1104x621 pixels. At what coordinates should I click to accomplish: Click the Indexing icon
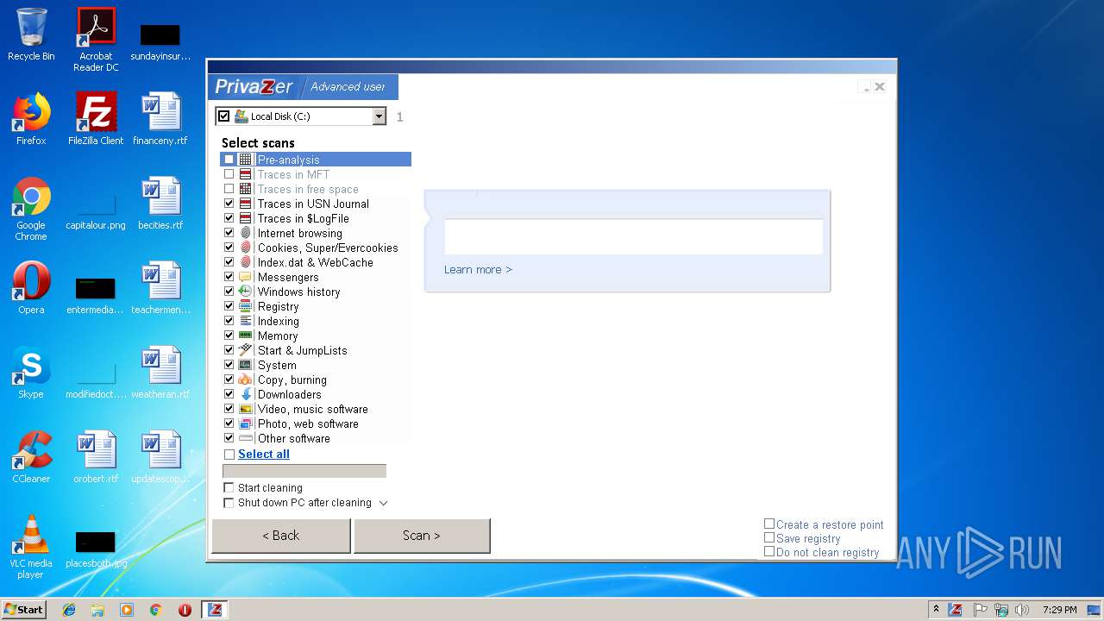pos(246,321)
